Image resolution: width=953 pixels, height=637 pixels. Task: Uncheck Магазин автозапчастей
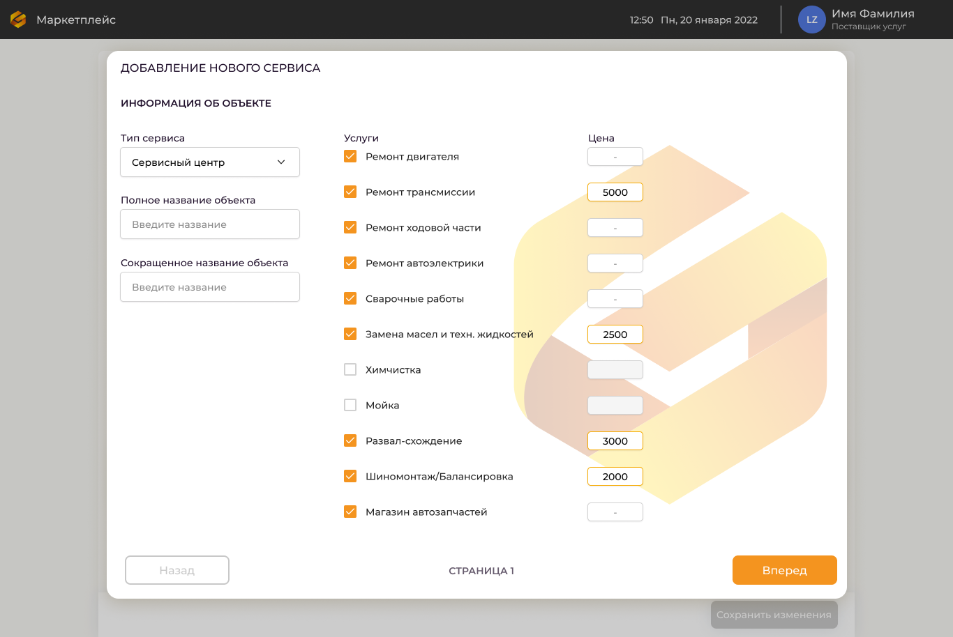click(x=350, y=512)
